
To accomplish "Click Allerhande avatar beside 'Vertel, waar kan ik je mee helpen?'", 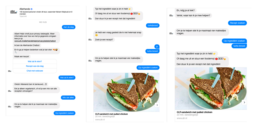I will [x=171, y=15].
